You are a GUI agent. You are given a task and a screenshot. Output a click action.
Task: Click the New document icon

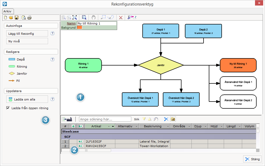(5, 18)
